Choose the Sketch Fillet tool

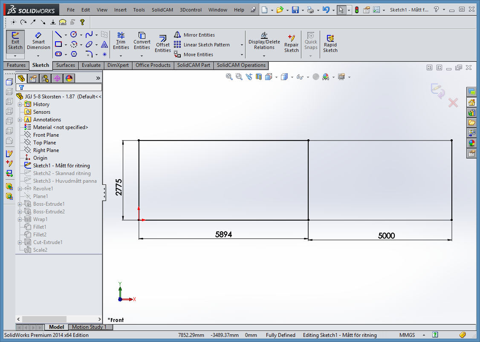[89, 55]
